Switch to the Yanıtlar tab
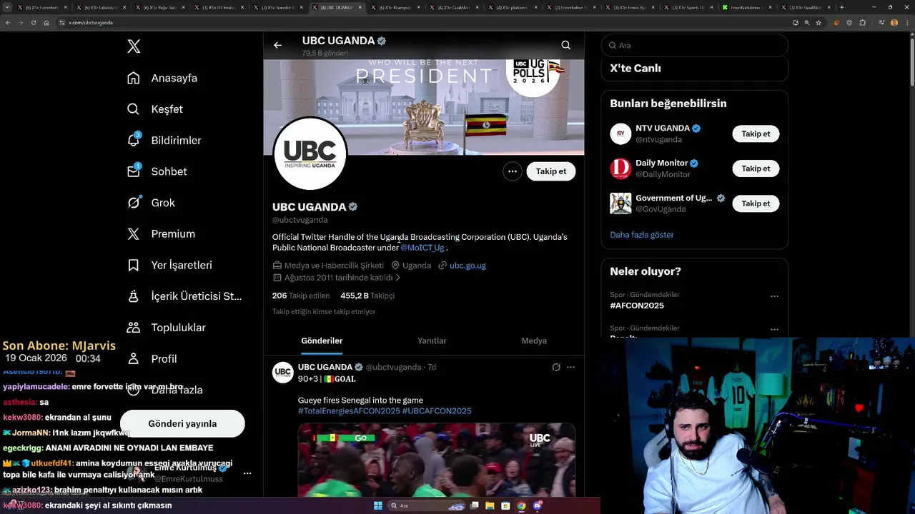The width and height of the screenshot is (915, 514). point(432,341)
